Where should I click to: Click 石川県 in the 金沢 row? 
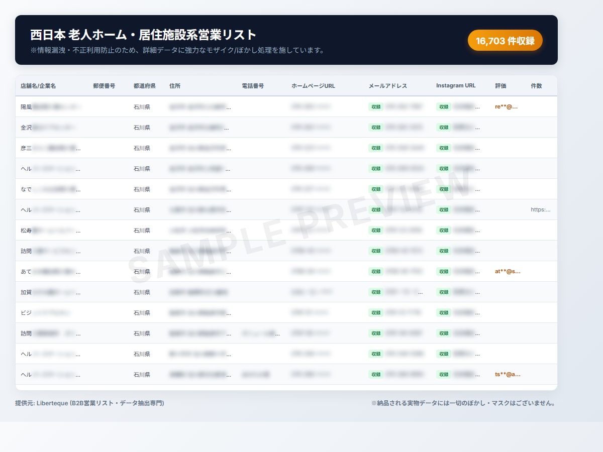point(142,128)
